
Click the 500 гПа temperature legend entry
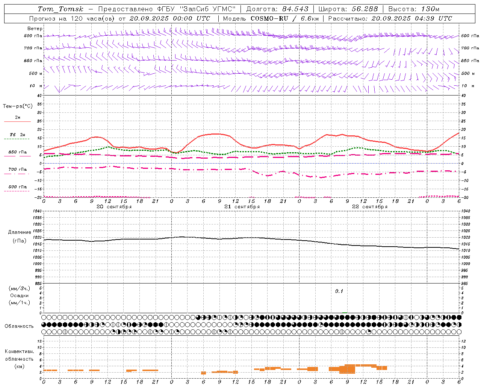click(18, 187)
